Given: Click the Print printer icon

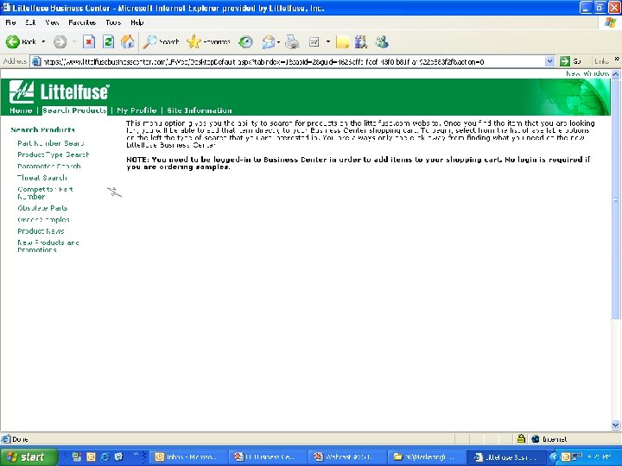Looking at the screenshot, I should pyautogui.click(x=292, y=41).
